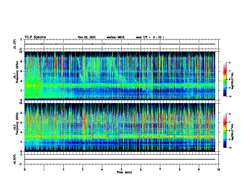Click the "ch.3(V)" axis label
Screen dimensions: 246x190
click(x=15, y=159)
